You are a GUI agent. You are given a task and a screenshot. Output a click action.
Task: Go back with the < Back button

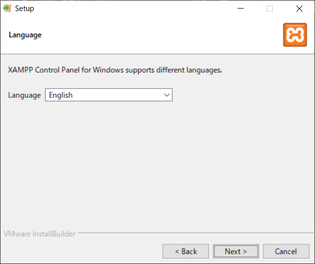[x=185, y=251]
